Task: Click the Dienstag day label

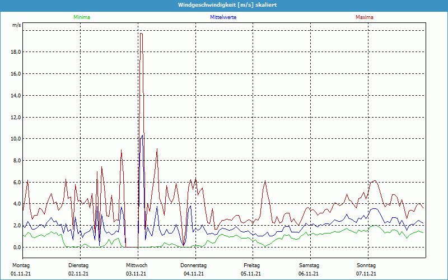Action: coord(78,265)
